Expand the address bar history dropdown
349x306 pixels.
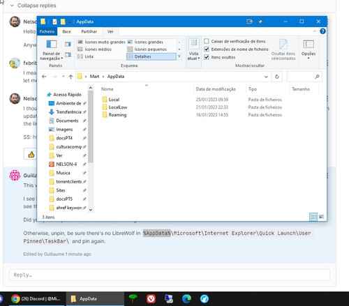click(x=266, y=77)
